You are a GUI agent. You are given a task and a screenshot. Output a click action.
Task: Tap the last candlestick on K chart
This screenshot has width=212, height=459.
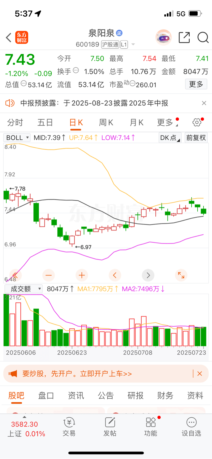click(x=204, y=211)
